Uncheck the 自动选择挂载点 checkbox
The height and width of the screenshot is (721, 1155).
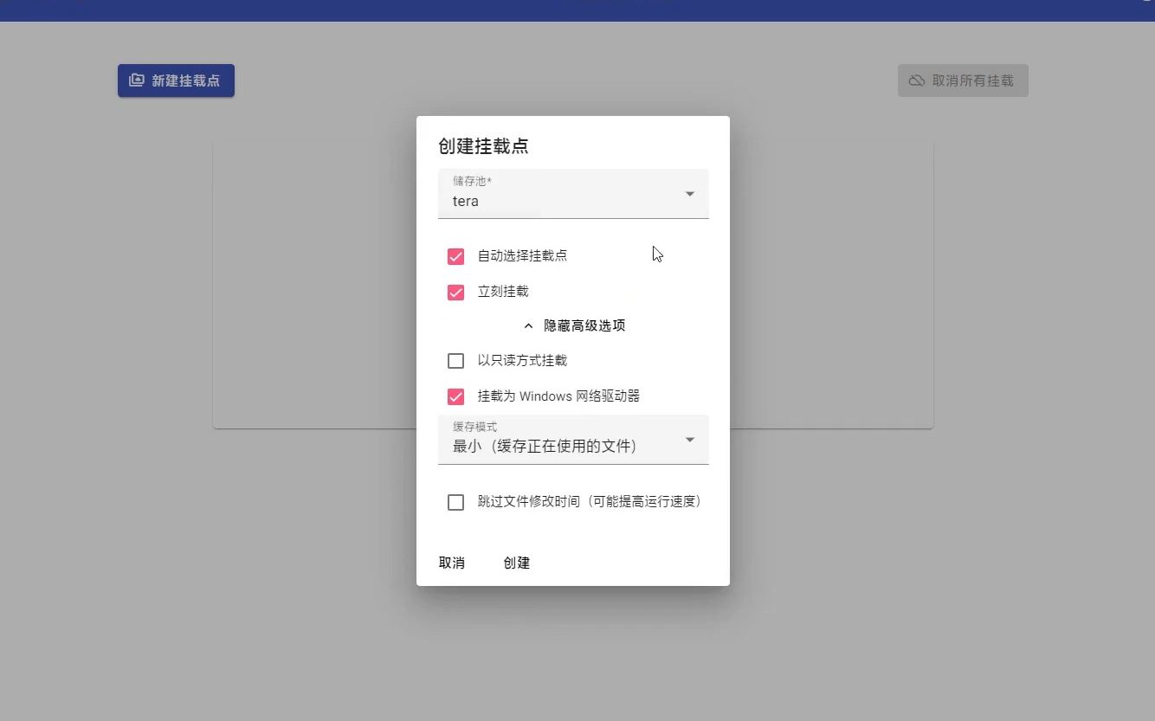pyautogui.click(x=455, y=256)
